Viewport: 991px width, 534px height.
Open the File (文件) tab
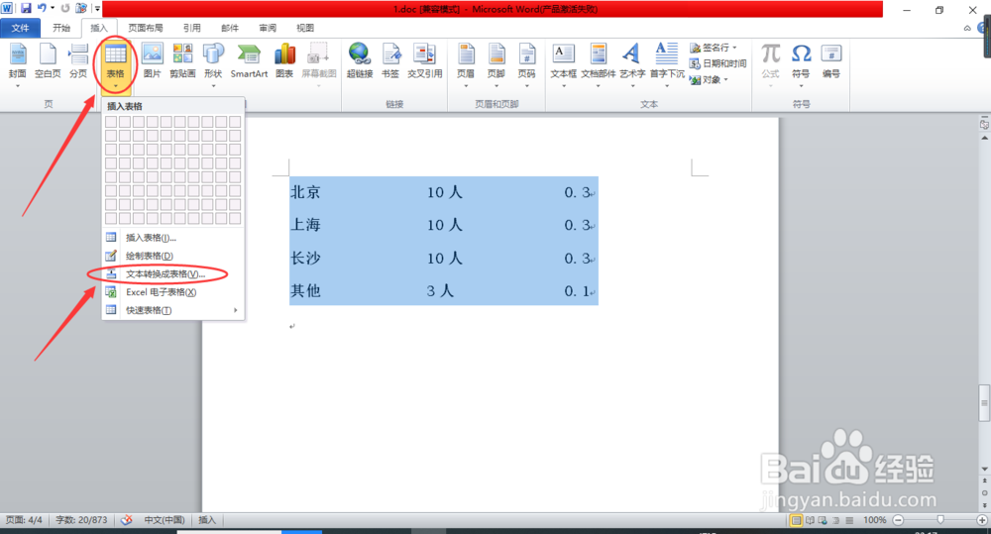point(20,28)
